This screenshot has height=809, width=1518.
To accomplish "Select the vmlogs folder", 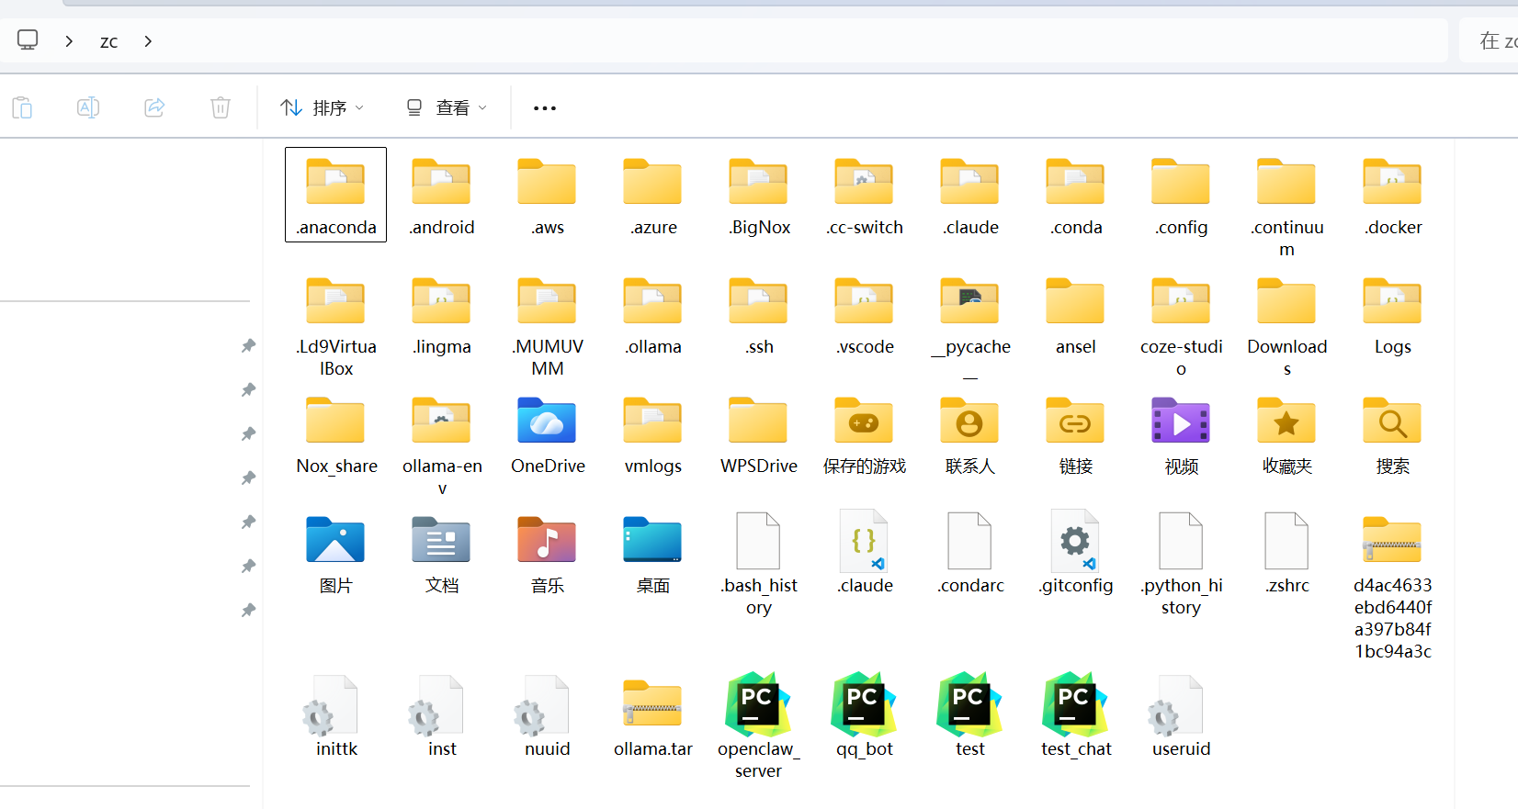I will click(653, 433).
